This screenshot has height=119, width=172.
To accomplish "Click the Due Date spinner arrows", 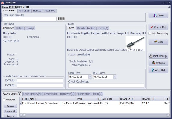I will 115,77.
